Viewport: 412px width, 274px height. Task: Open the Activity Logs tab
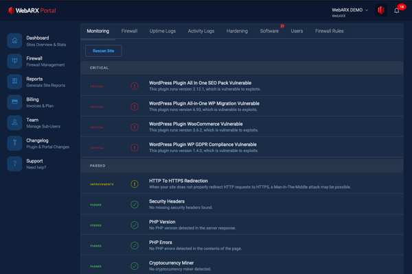(x=201, y=31)
